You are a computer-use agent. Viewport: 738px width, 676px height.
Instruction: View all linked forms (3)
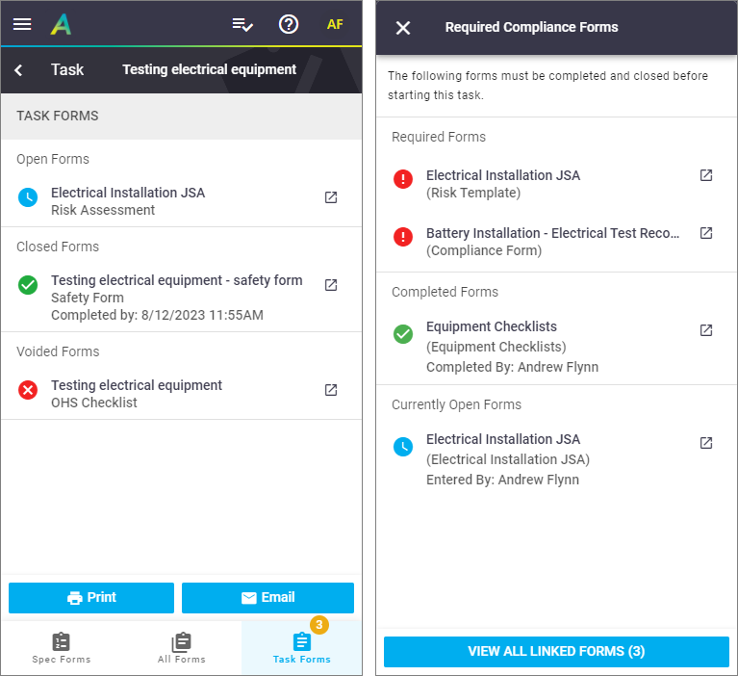click(x=556, y=652)
